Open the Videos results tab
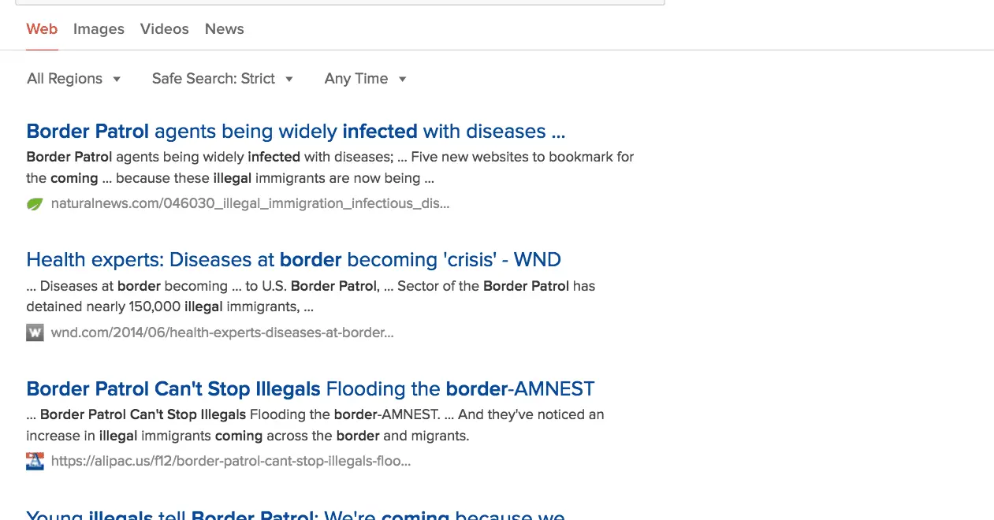This screenshot has height=520, width=994. pyautogui.click(x=164, y=29)
